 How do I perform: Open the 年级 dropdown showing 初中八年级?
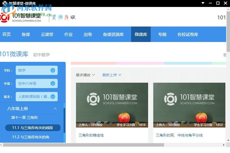point(37,83)
